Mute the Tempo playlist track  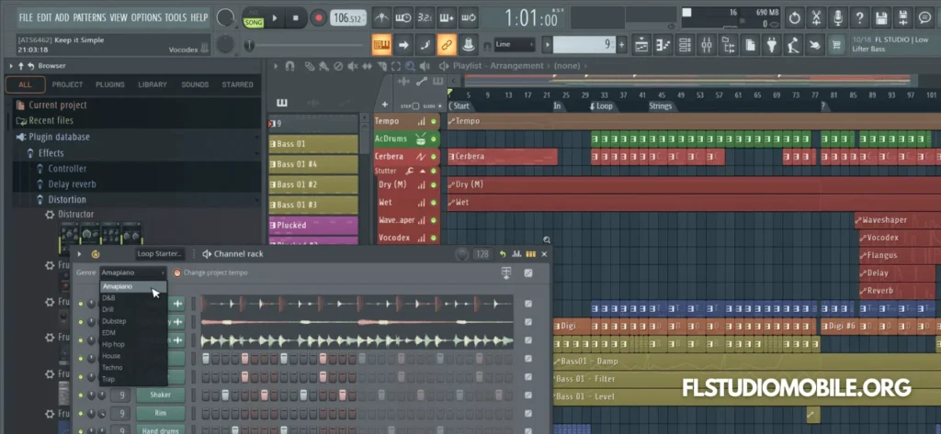coord(434,121)
